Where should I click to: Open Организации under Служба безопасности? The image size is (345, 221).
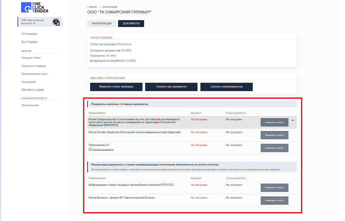[x=30, y=105]
